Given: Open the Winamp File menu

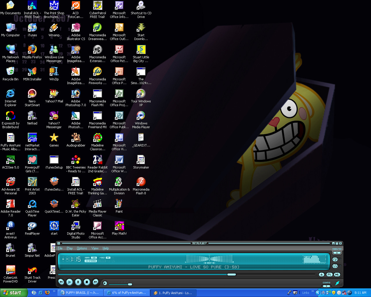Looking at the screenshot, I should [60, 248].
